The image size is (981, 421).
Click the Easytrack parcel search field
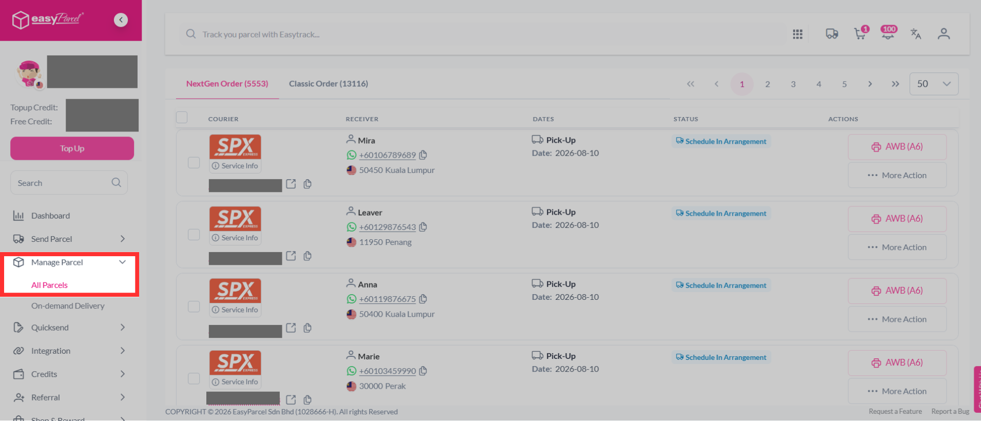coord(483,34)
